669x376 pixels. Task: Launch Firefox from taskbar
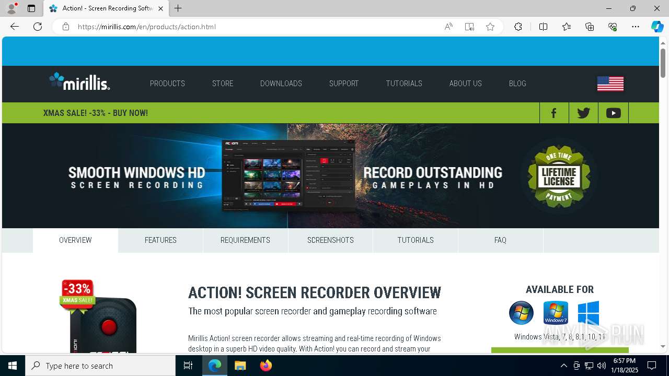(266, 366)
